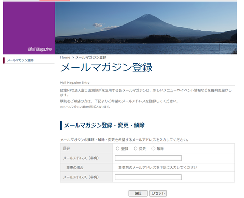Click the メールマガジン登録・変更・解除 section heading
Screen dimensions: 244x198
point(104,126)
